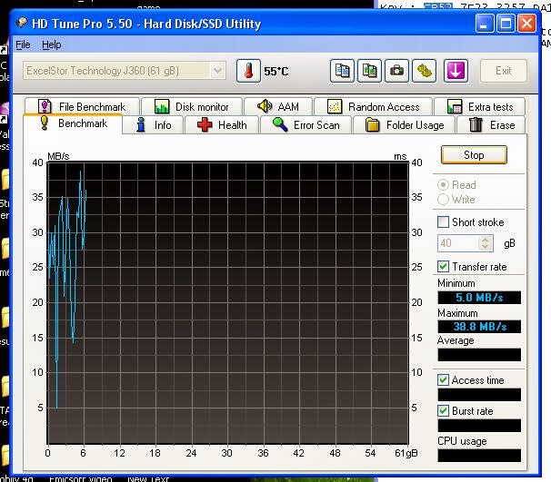
Task: Switch to the Health tab
Action: click(x=222, y=125)
